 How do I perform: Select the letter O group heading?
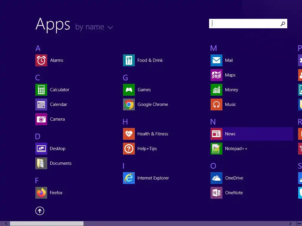[213, 166]
